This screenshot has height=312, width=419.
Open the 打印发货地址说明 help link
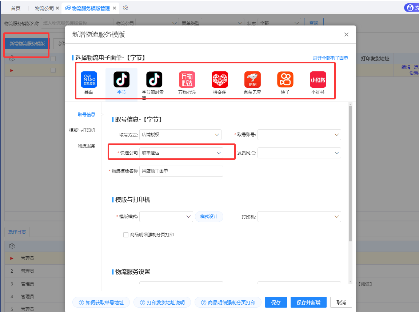pyautogui.click(x=162, y=303)
